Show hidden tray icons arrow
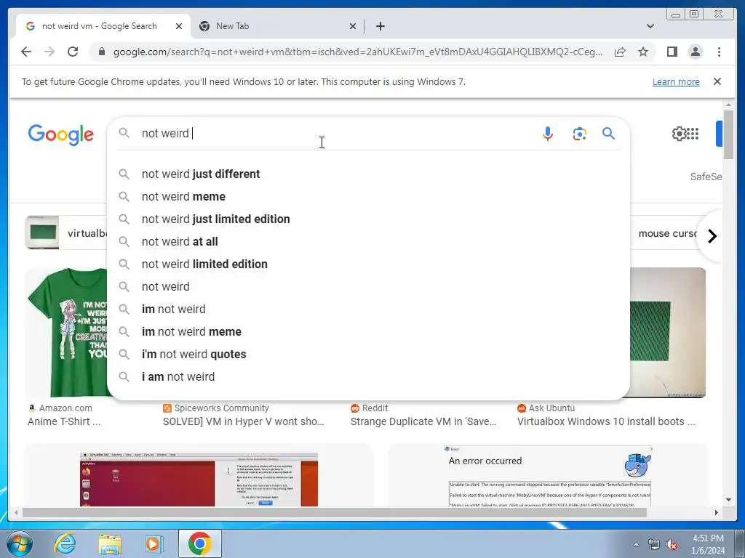This screenshot has height=558, width=745. (636, 544)
